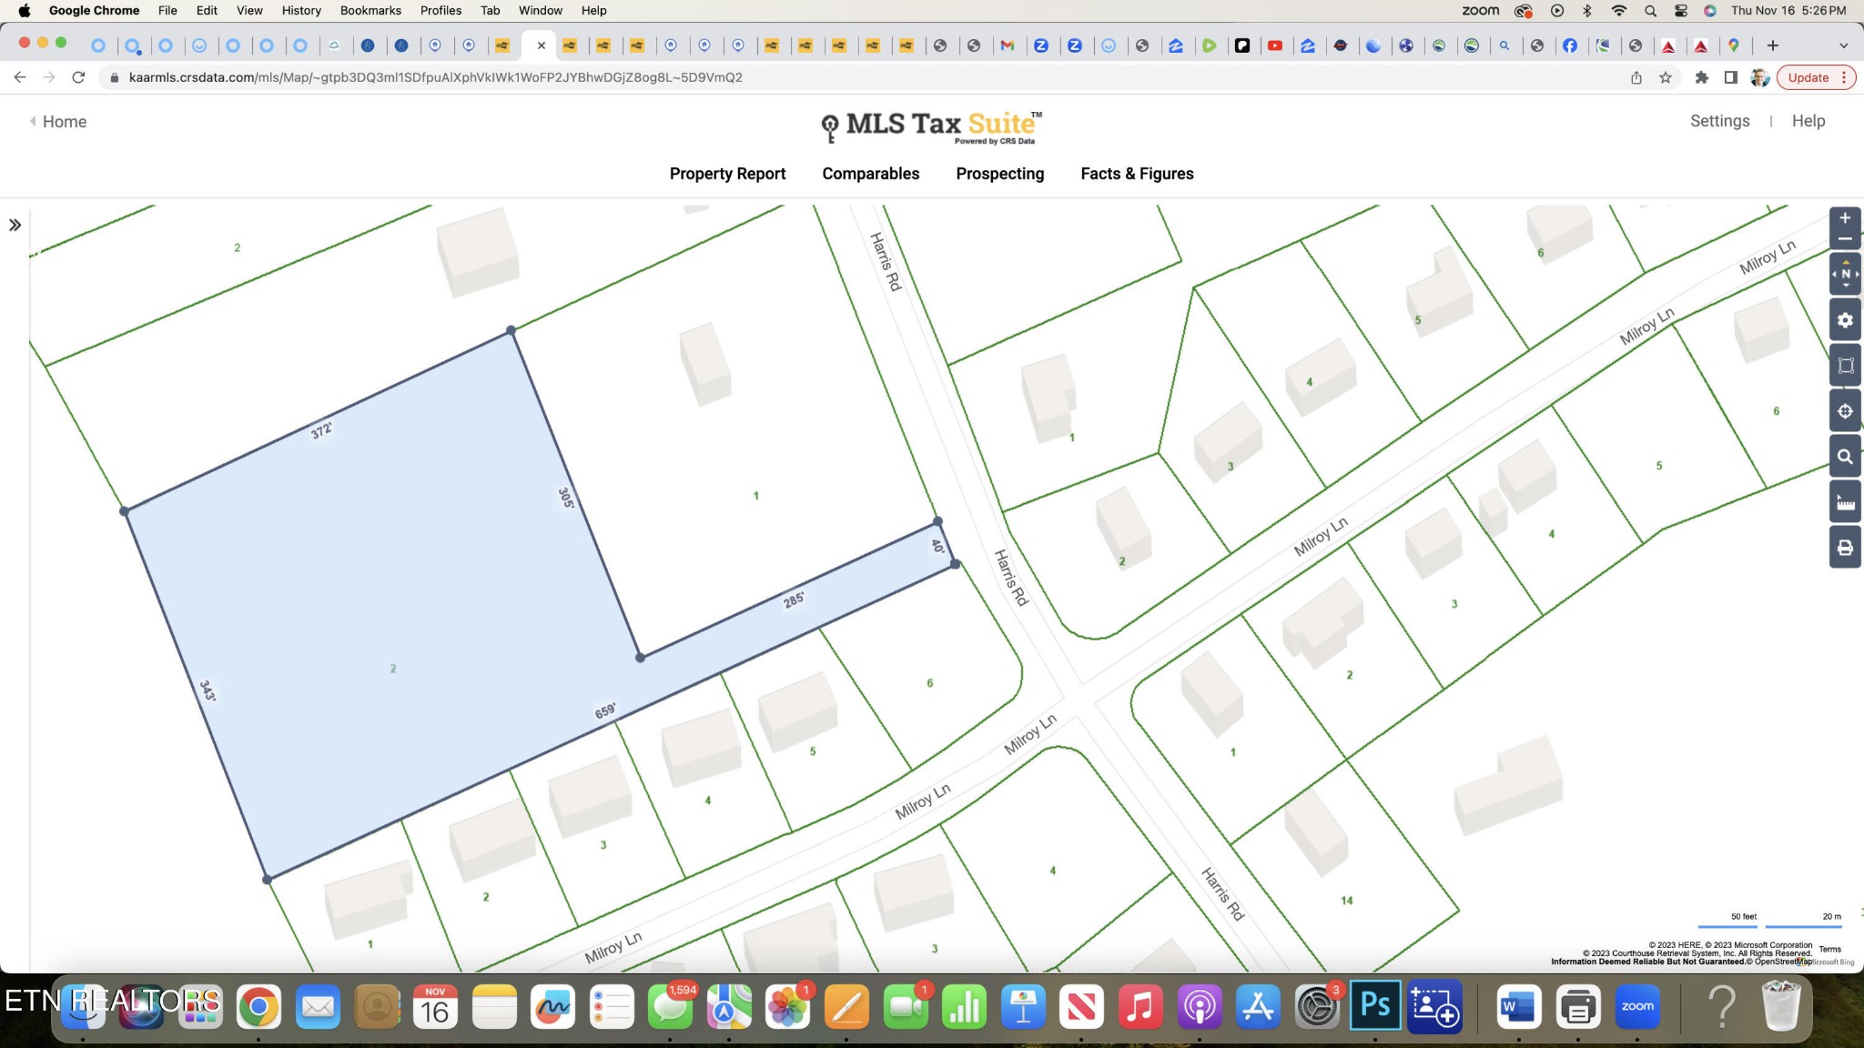This screenshot has width=1864, height=1048.
Task: Open Control Center in the macOS menu bar
Action: (1680, 10)
